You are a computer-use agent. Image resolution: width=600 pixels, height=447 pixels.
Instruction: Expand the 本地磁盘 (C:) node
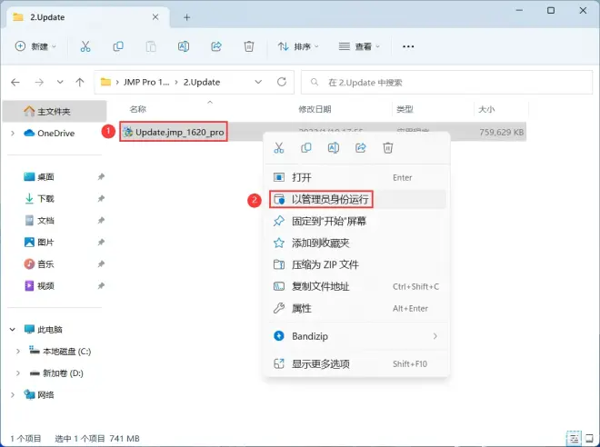18,351
